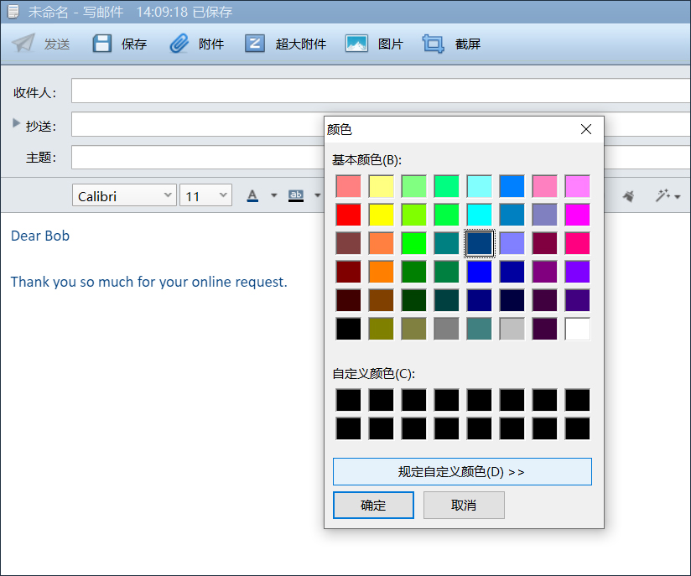Click the magic wand icon in format bar
Screen dimensions: 691x576
point(663,196)
